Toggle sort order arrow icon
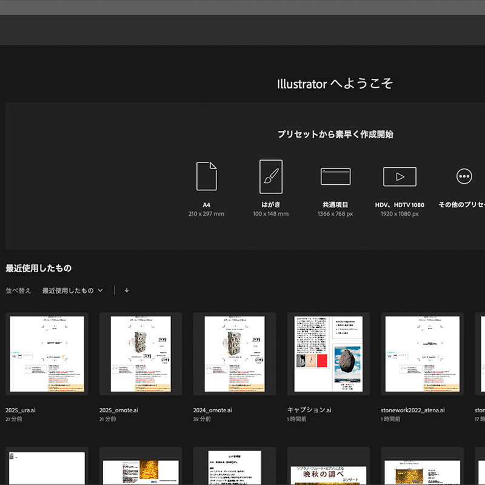Viewport: 485px width, 485px height. coord(127,290)
